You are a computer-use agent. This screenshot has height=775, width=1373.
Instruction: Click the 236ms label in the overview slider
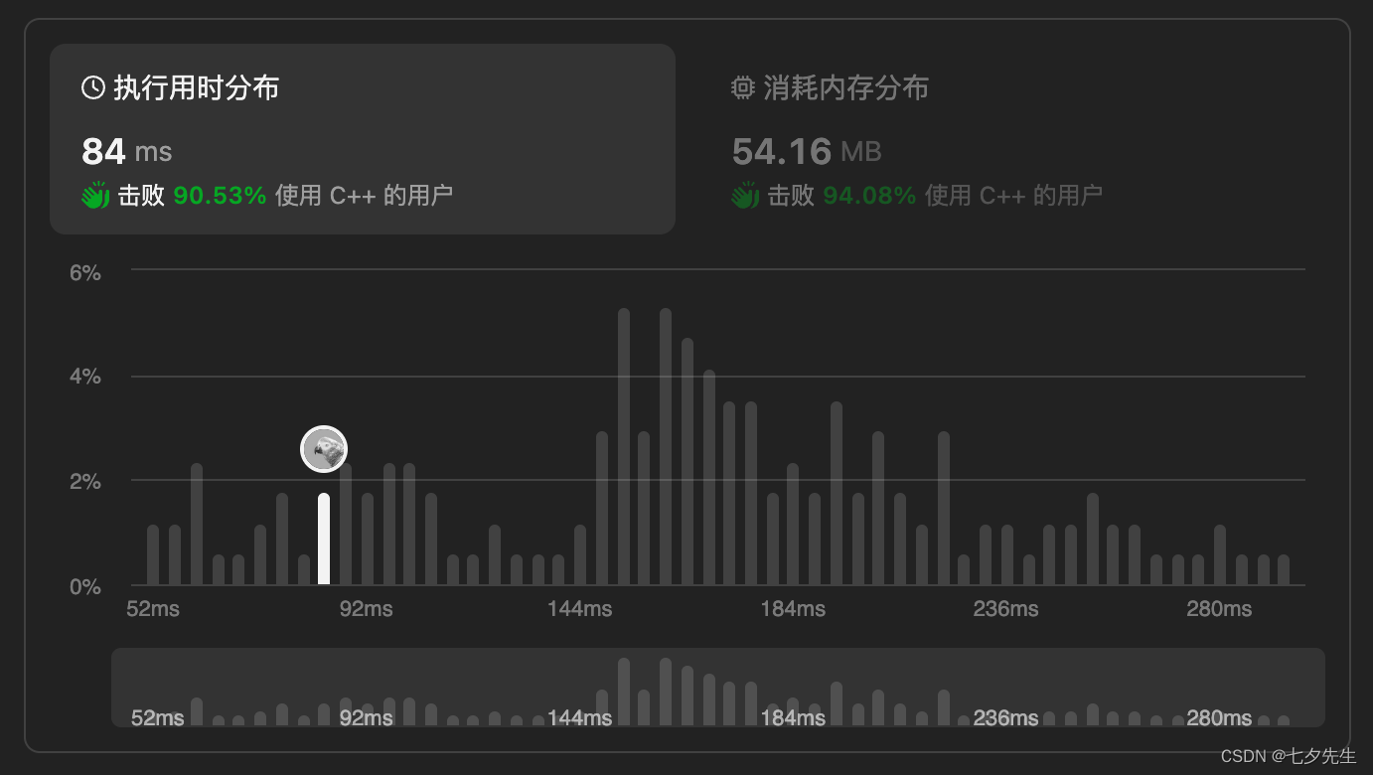coord(1005,717)
